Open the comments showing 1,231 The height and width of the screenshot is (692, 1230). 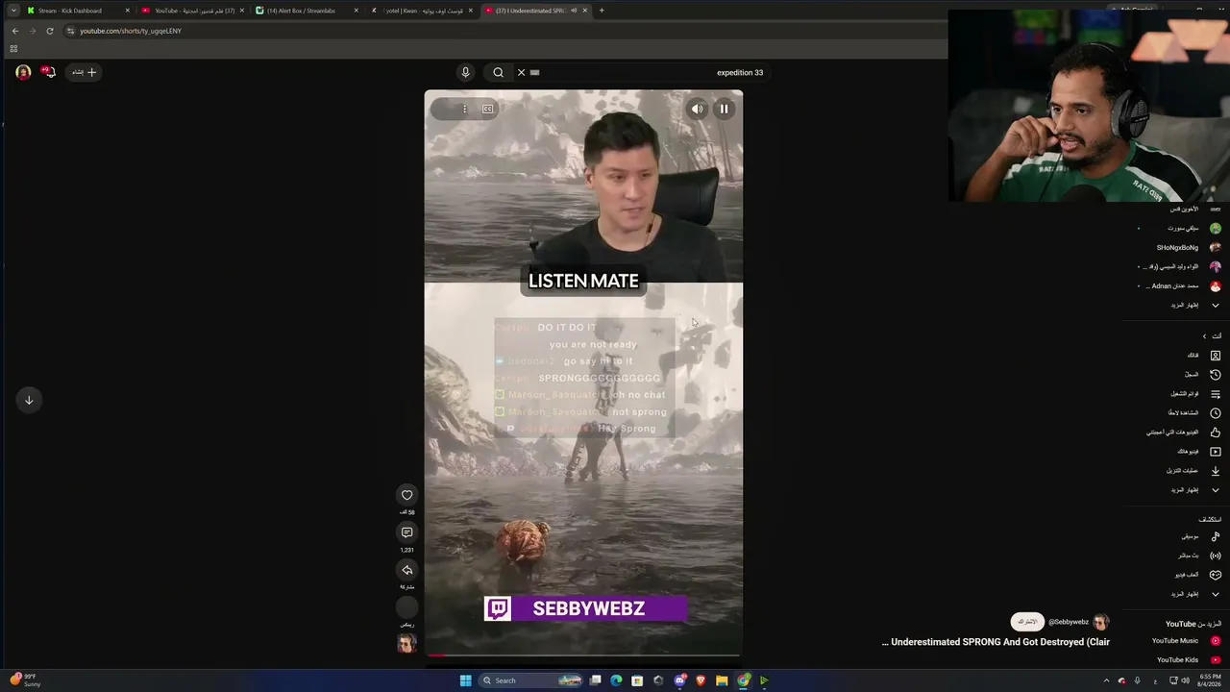tap(407, 532)
